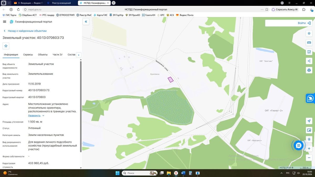The width and height of the screenshot is (315, 177).
Task: Open the hamburger main menu
Action: [4, 22]
